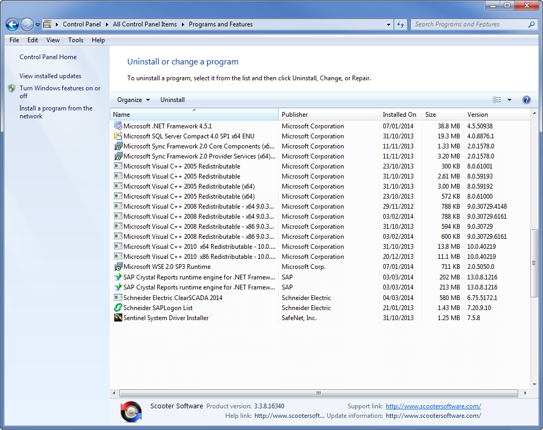Expand the arrow before Control Panel breadcrumb
Image resolution: width=543 pixels, height=430 pixels.
click(57, 24)
